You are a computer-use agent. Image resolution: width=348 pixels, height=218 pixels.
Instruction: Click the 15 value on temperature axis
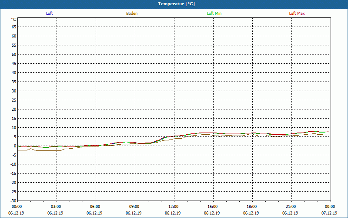pyautogui.click(x=14, y=119)
